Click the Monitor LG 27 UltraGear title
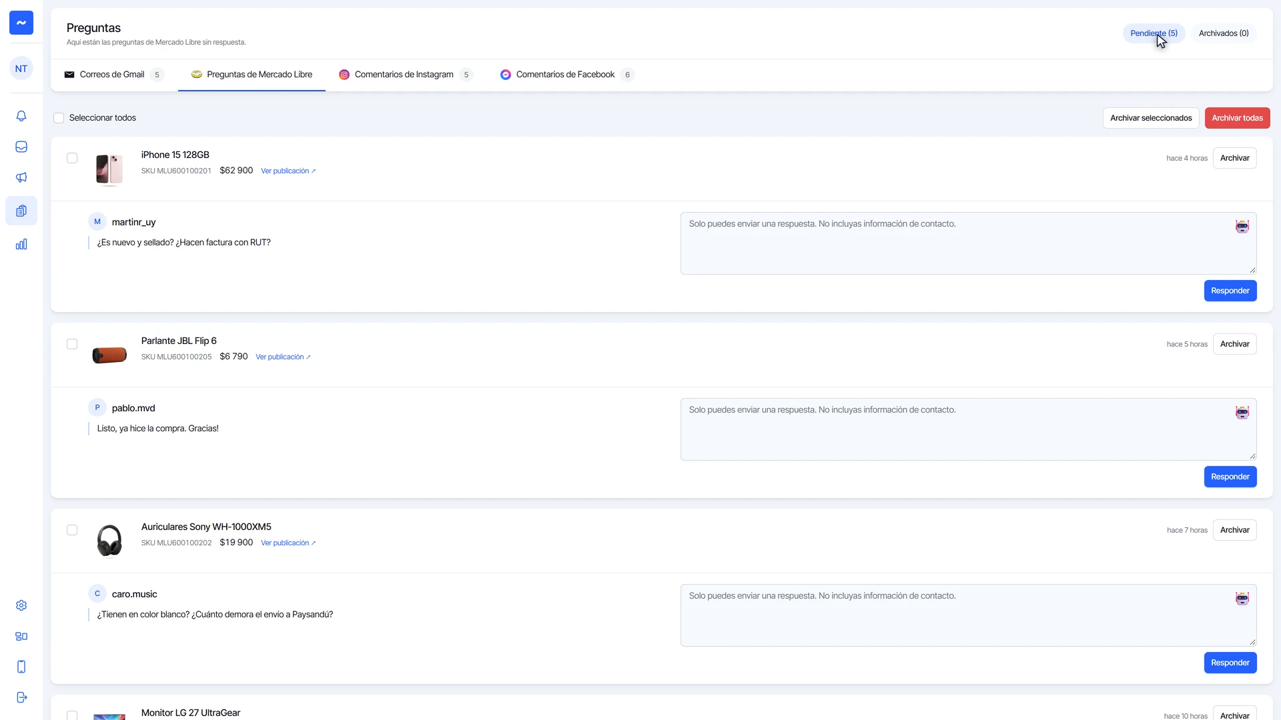1281x720 pixels. pyautogui.click(x=191, y=713)
